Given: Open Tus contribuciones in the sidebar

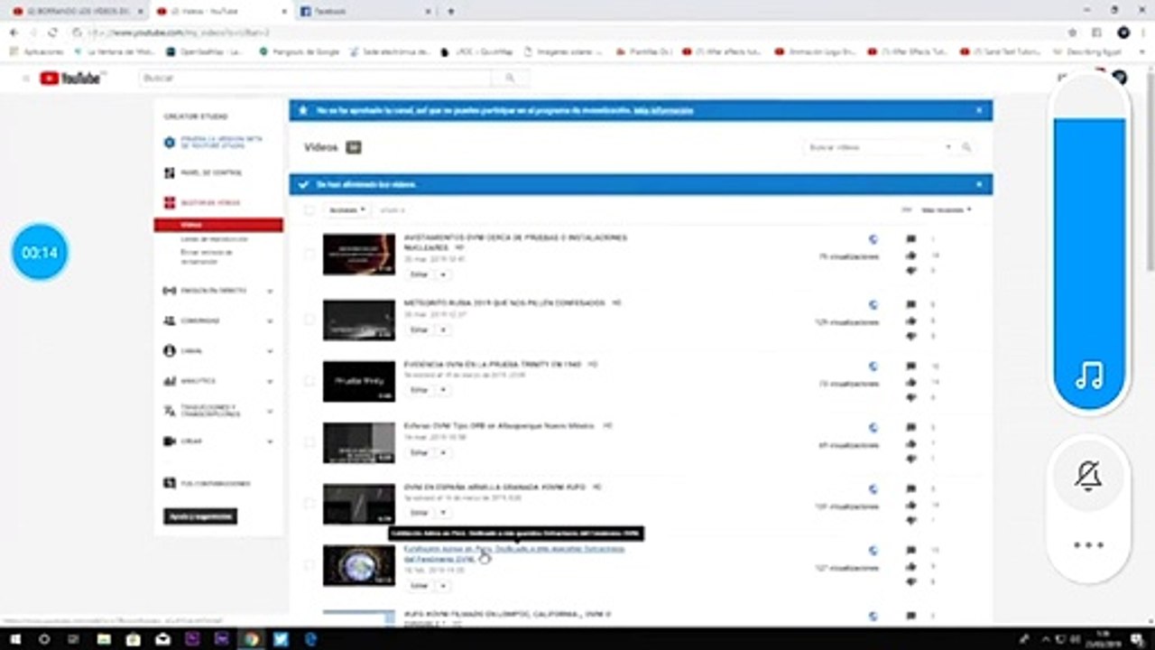Looking at the screenshot, I should pyautogui.click(x=216, y=484).
